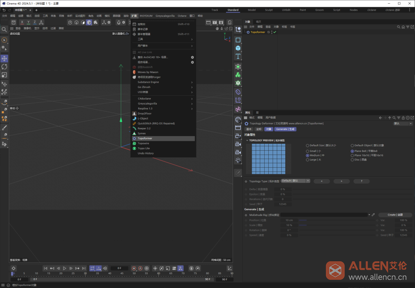Select the Move tool in left toolbar
The image size is (415, 288).
click(x=4, y=58)
